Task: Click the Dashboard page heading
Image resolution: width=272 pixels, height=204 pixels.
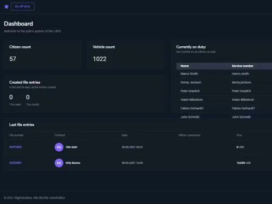Action: point(18,23)
